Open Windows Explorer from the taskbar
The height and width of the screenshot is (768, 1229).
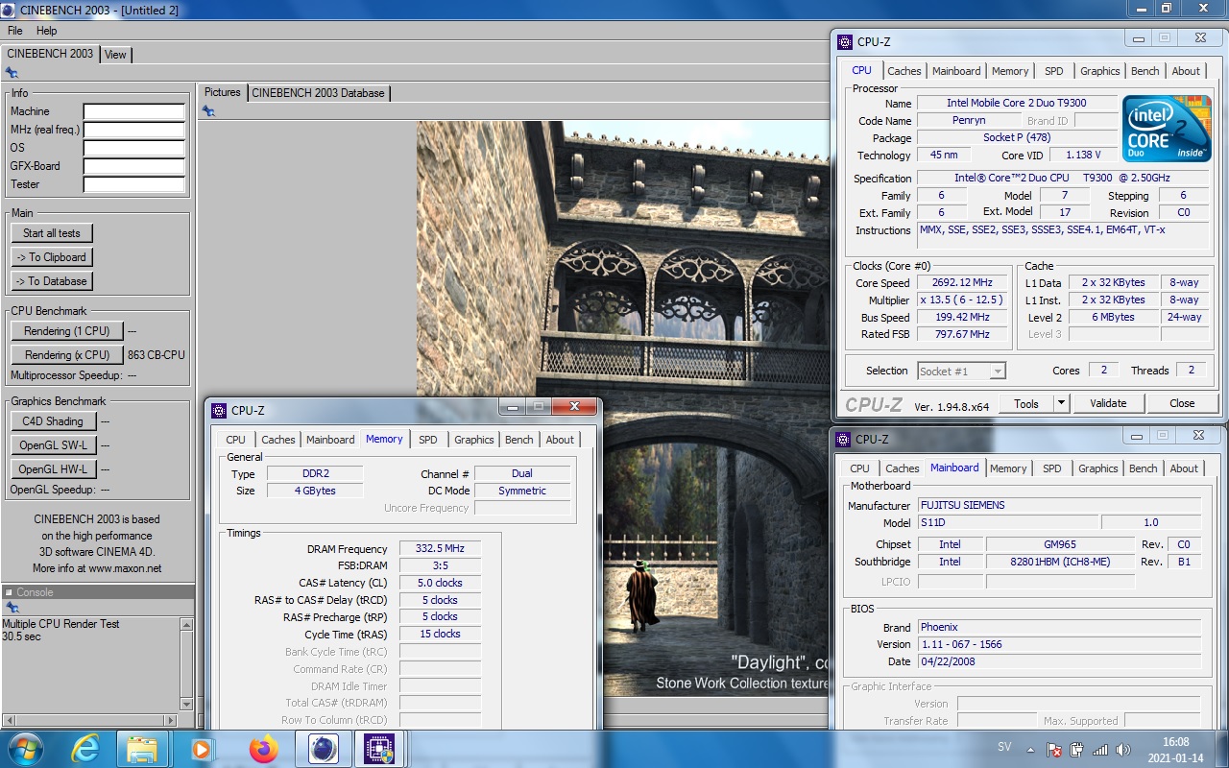(142, 749)
